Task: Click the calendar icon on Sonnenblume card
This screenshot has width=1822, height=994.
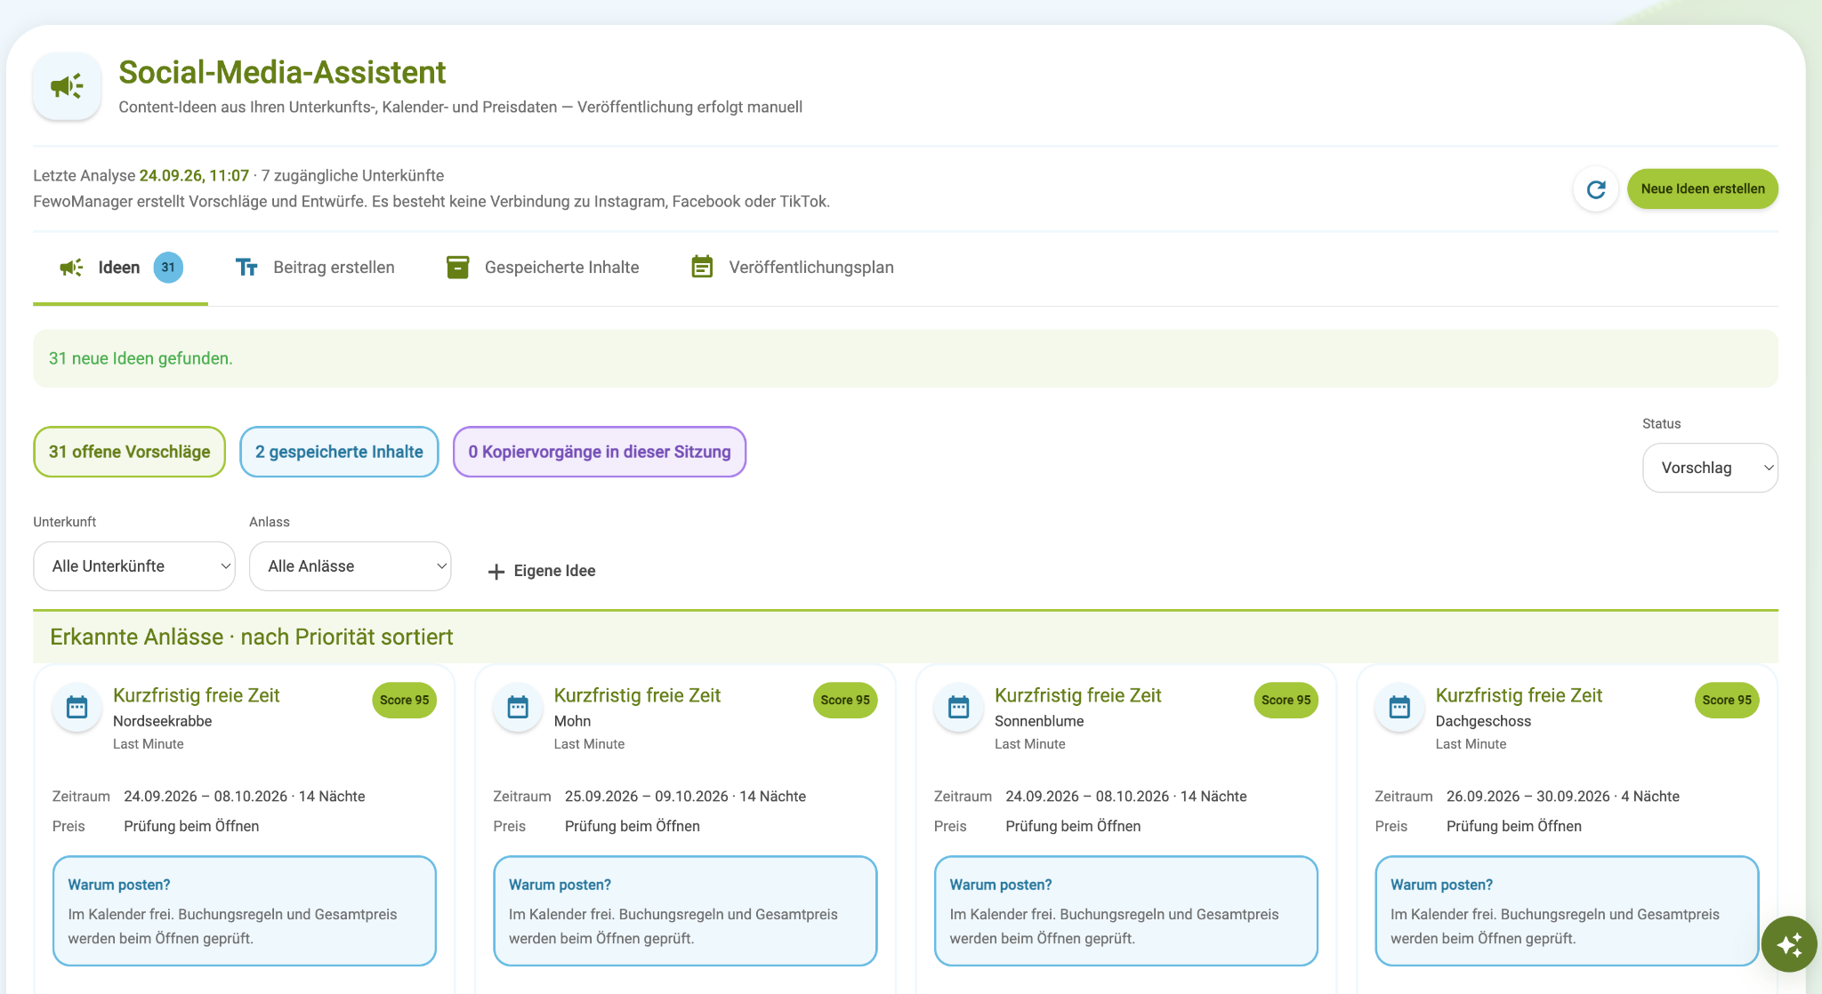Action: (x=958, y=708)
